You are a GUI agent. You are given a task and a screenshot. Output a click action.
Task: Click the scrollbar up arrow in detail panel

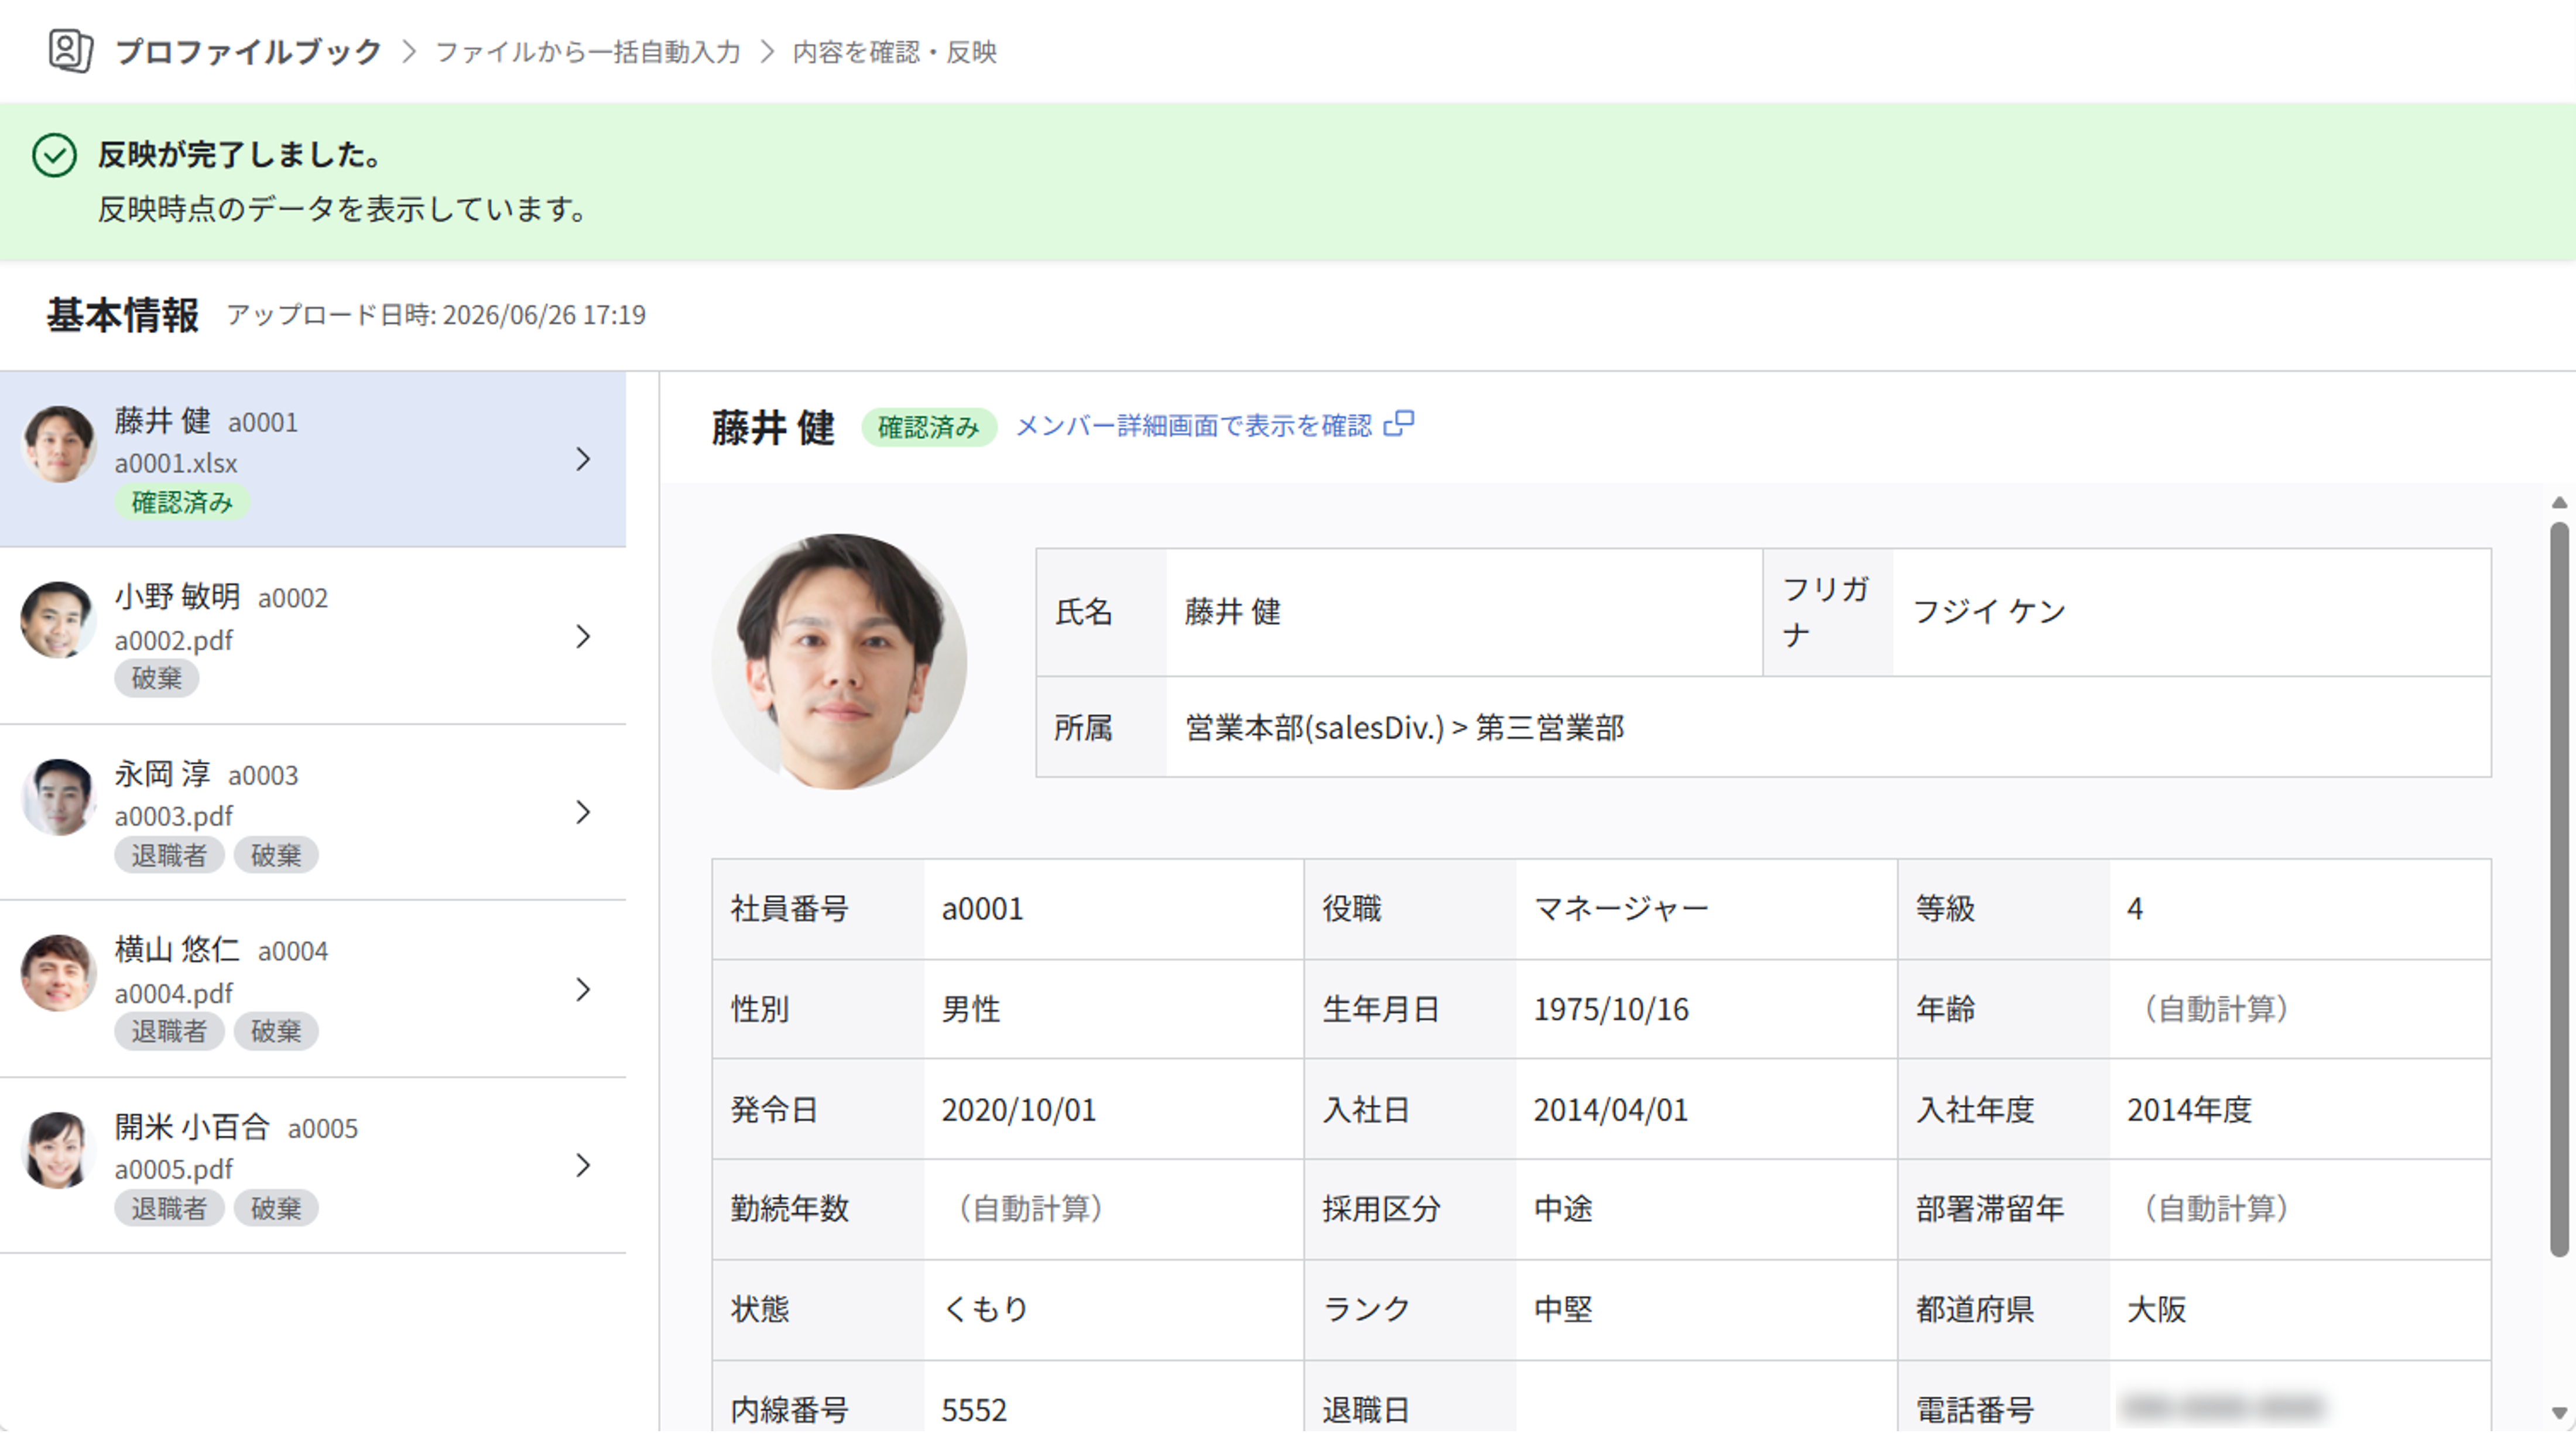[2559, 503]
